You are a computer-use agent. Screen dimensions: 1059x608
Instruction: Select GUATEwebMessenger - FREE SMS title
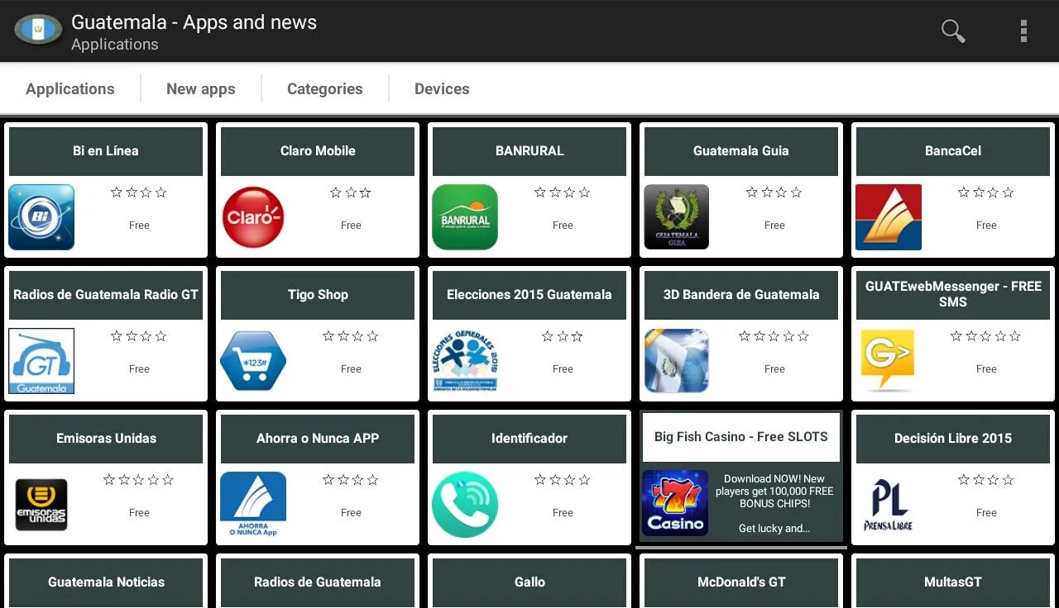953,295
